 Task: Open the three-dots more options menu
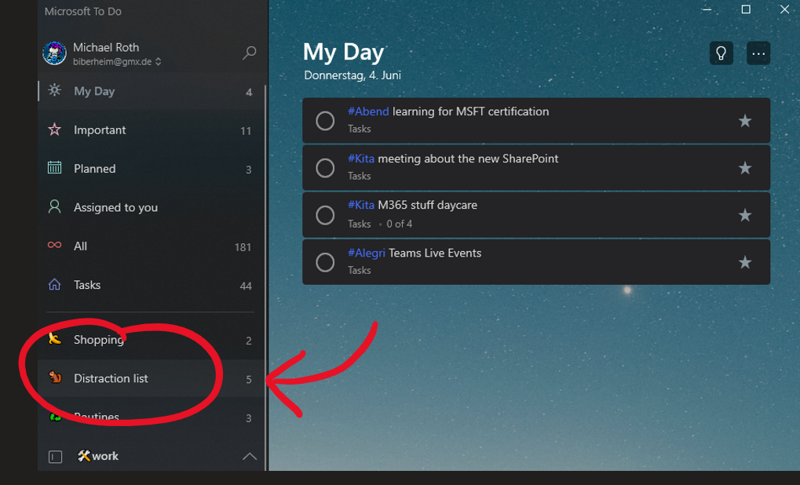pyautogui.click(x=758, y=53)
